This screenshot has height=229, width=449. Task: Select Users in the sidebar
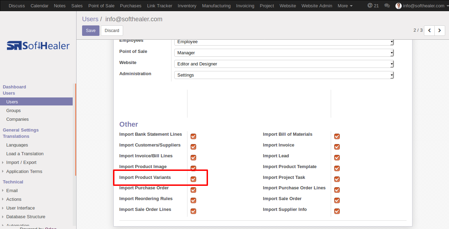click(x=36, y=102)
